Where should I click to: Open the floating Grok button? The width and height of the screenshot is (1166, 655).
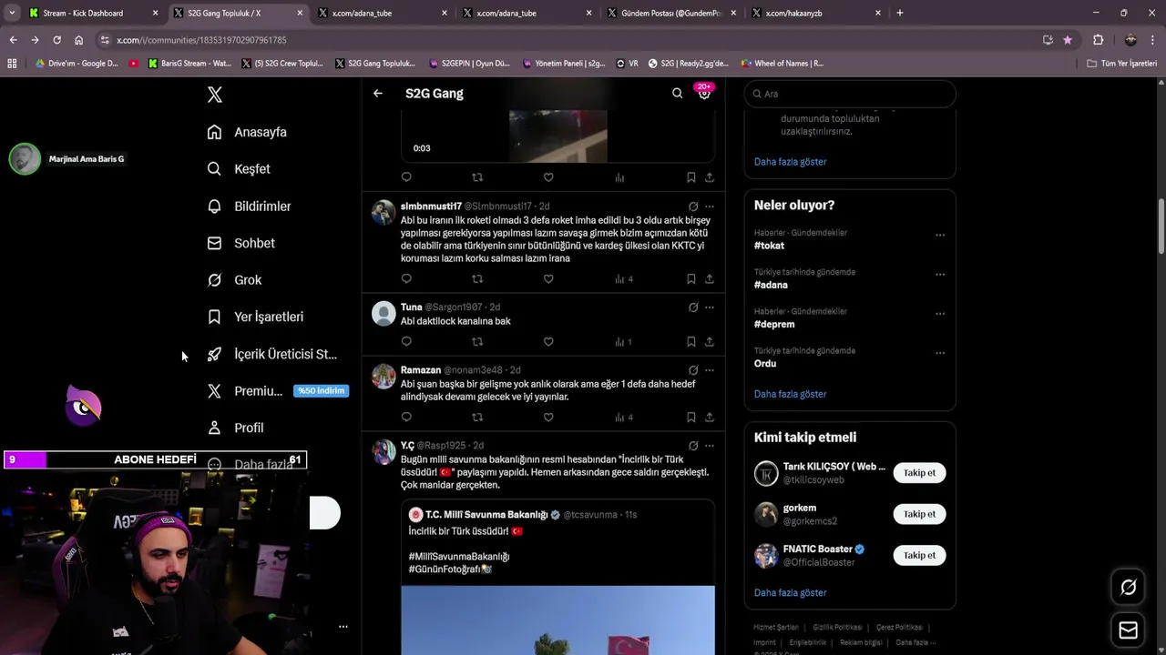(x=1128, y=588)
